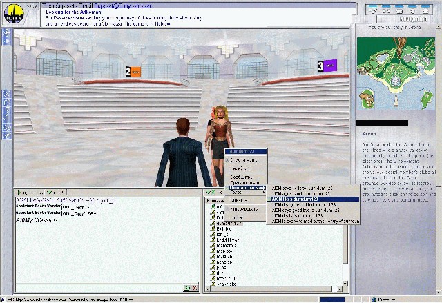
Task: Click the user list vertical scrollbar down arrow
Action: coord(345,283)
